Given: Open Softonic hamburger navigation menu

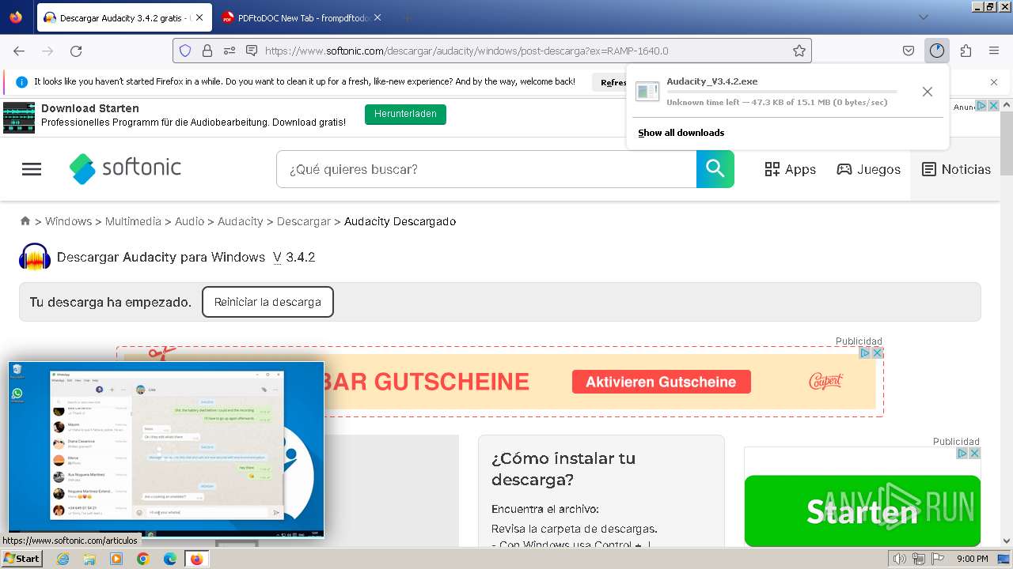Looking at the screenshot, I should point(32,169).
